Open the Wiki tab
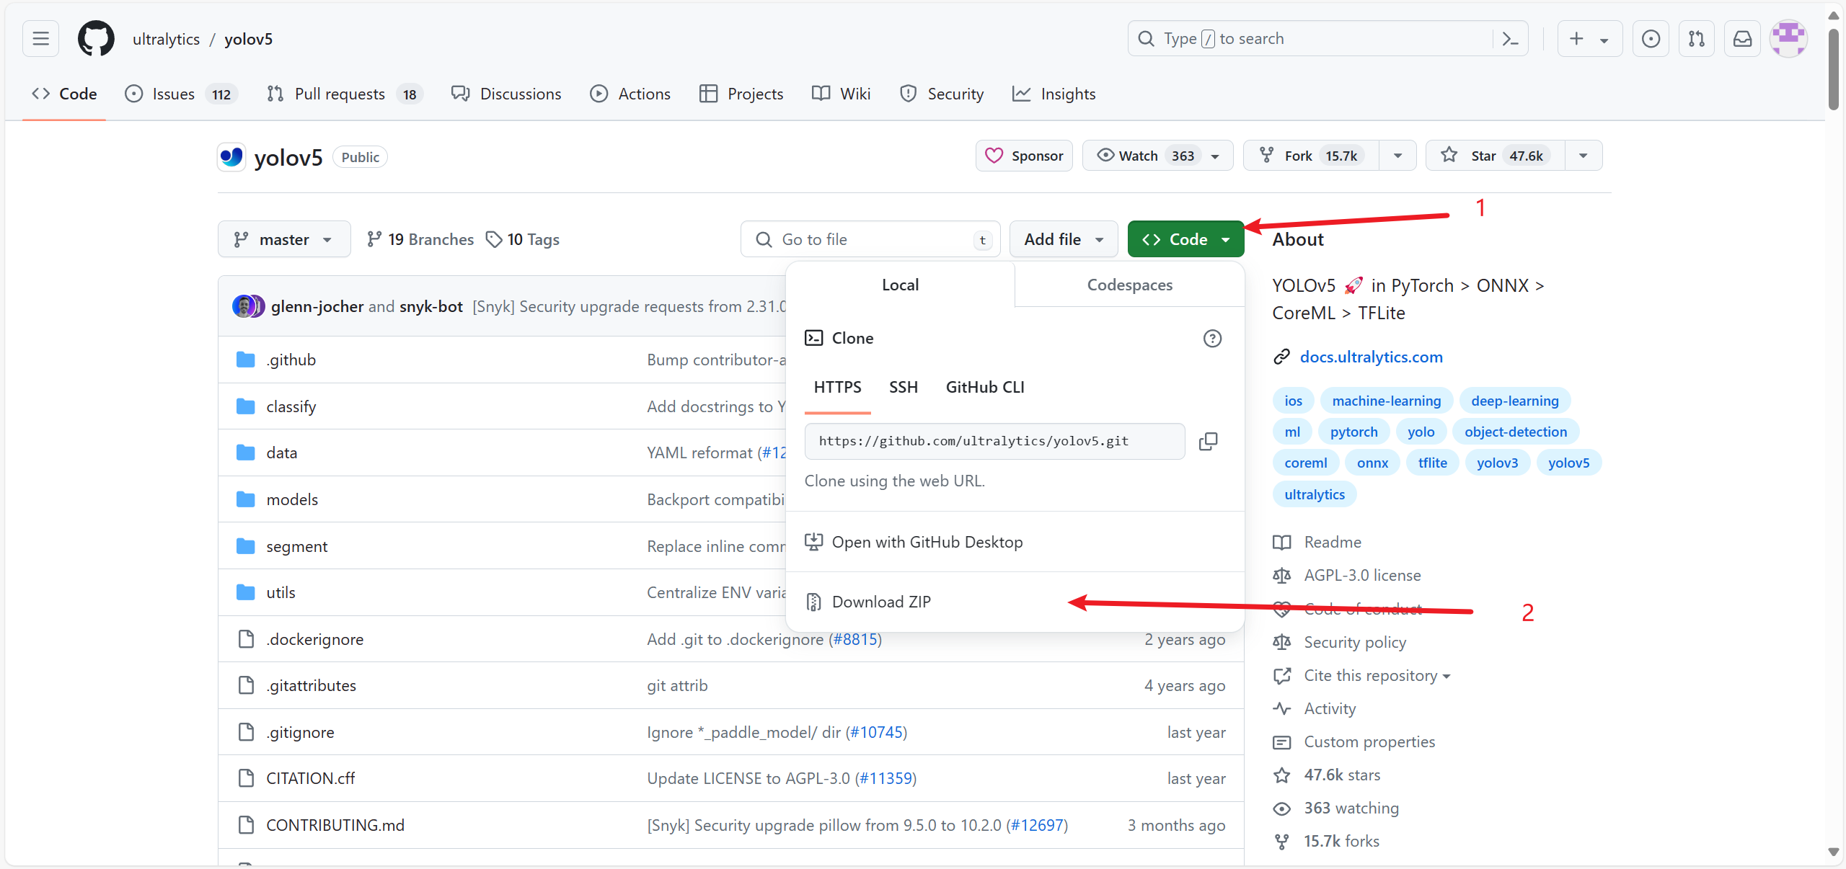Image resolution: width=1846 pixels, height=869 pixels. pyautogui.click(x=842, y=94)
